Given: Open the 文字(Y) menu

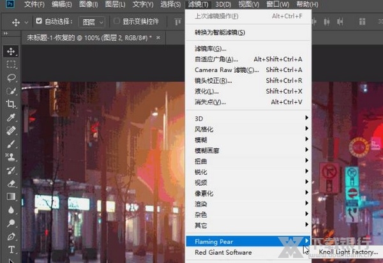Looking at the screenshot, I should tap(143, 4).
